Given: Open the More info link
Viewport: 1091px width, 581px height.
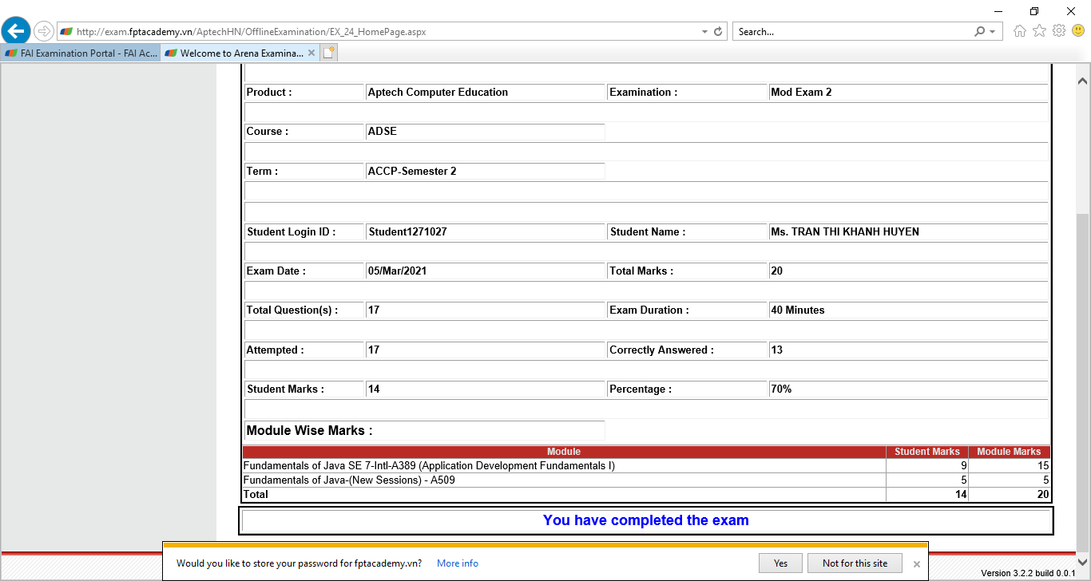Looking at the screenshot, I should tap(458, 563).
